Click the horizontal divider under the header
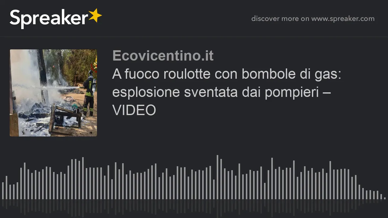The image size is (388, 218). [x=194, y=37]
